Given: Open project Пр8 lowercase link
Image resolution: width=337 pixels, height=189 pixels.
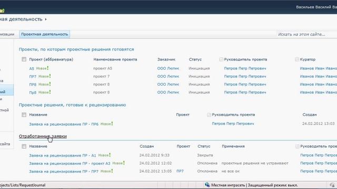Looking at the screenshot, I should point(33,92).
